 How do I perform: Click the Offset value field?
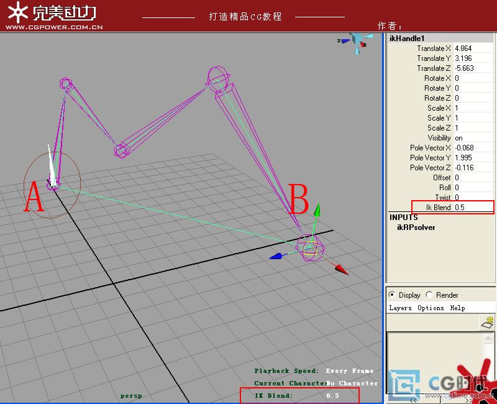(x=473, y=178)
